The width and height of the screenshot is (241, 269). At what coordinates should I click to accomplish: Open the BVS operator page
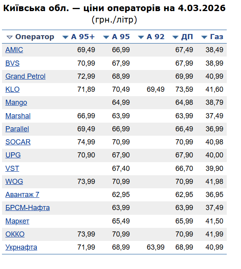(12, 63)
